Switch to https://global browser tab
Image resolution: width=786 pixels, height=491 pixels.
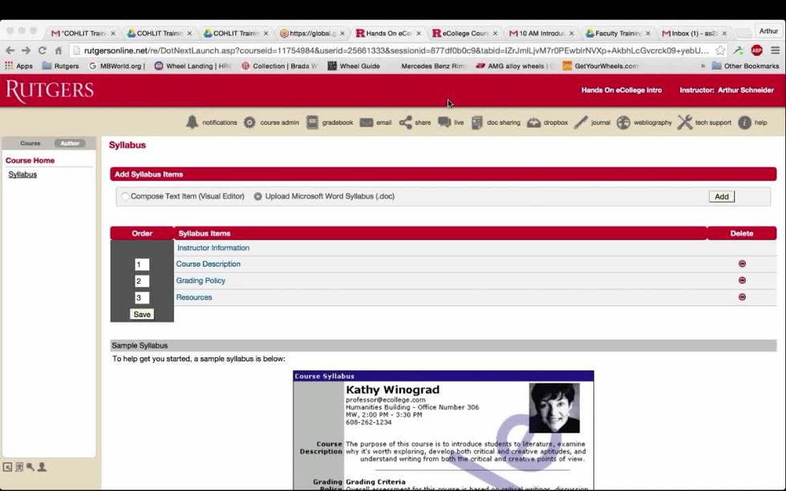pyautogui.click(x=311, y=33)
